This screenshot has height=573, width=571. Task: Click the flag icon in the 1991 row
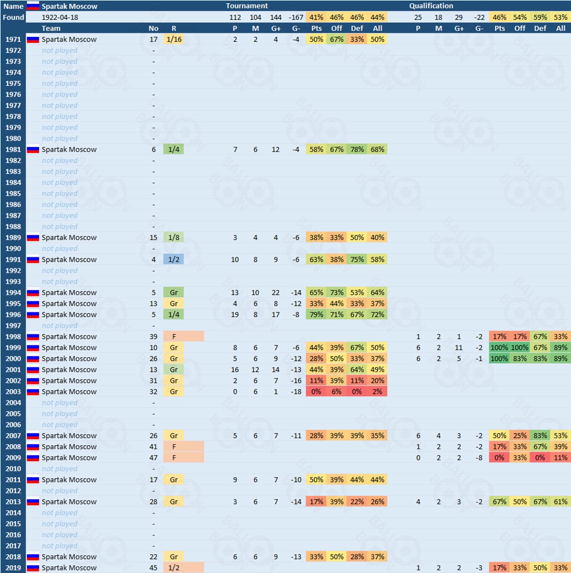coord(33,260)
